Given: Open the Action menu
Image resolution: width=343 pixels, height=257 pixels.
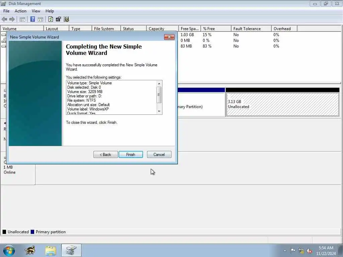Looking at the screenshot, I should tap(20, 11).
